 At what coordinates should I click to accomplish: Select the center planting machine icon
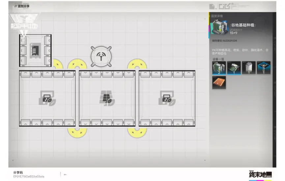point(107,98)
